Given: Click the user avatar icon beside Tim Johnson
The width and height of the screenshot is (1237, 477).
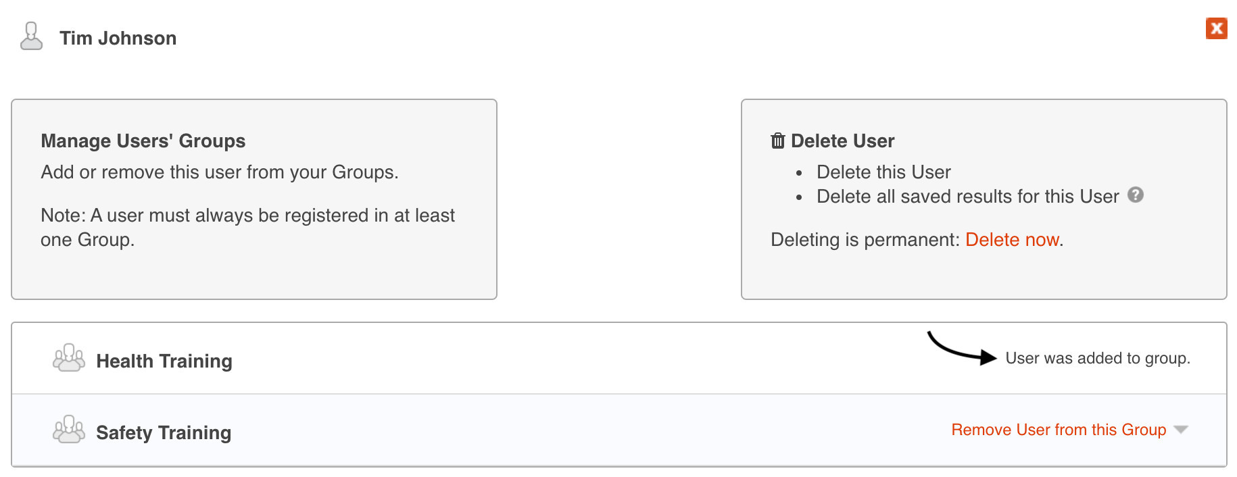Looking at the screenshot, I should (31, 36).
